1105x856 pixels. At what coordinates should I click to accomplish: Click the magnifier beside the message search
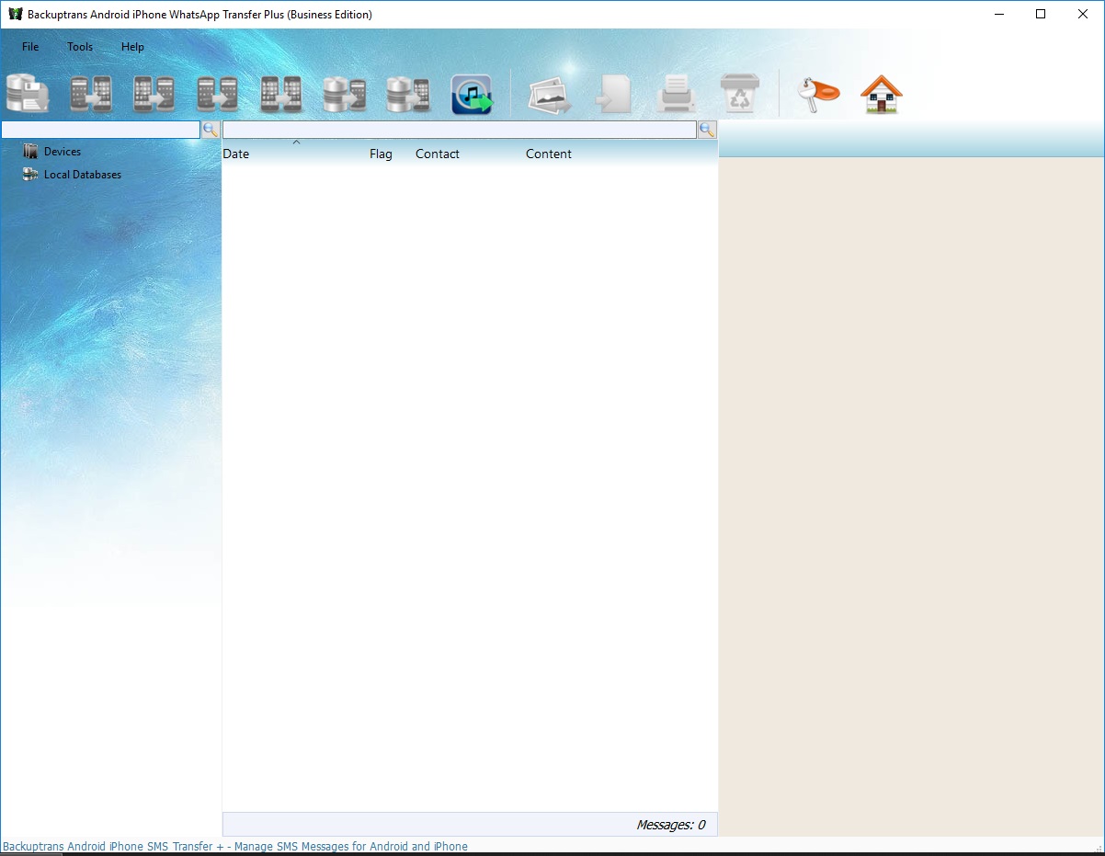coord(707,130)
